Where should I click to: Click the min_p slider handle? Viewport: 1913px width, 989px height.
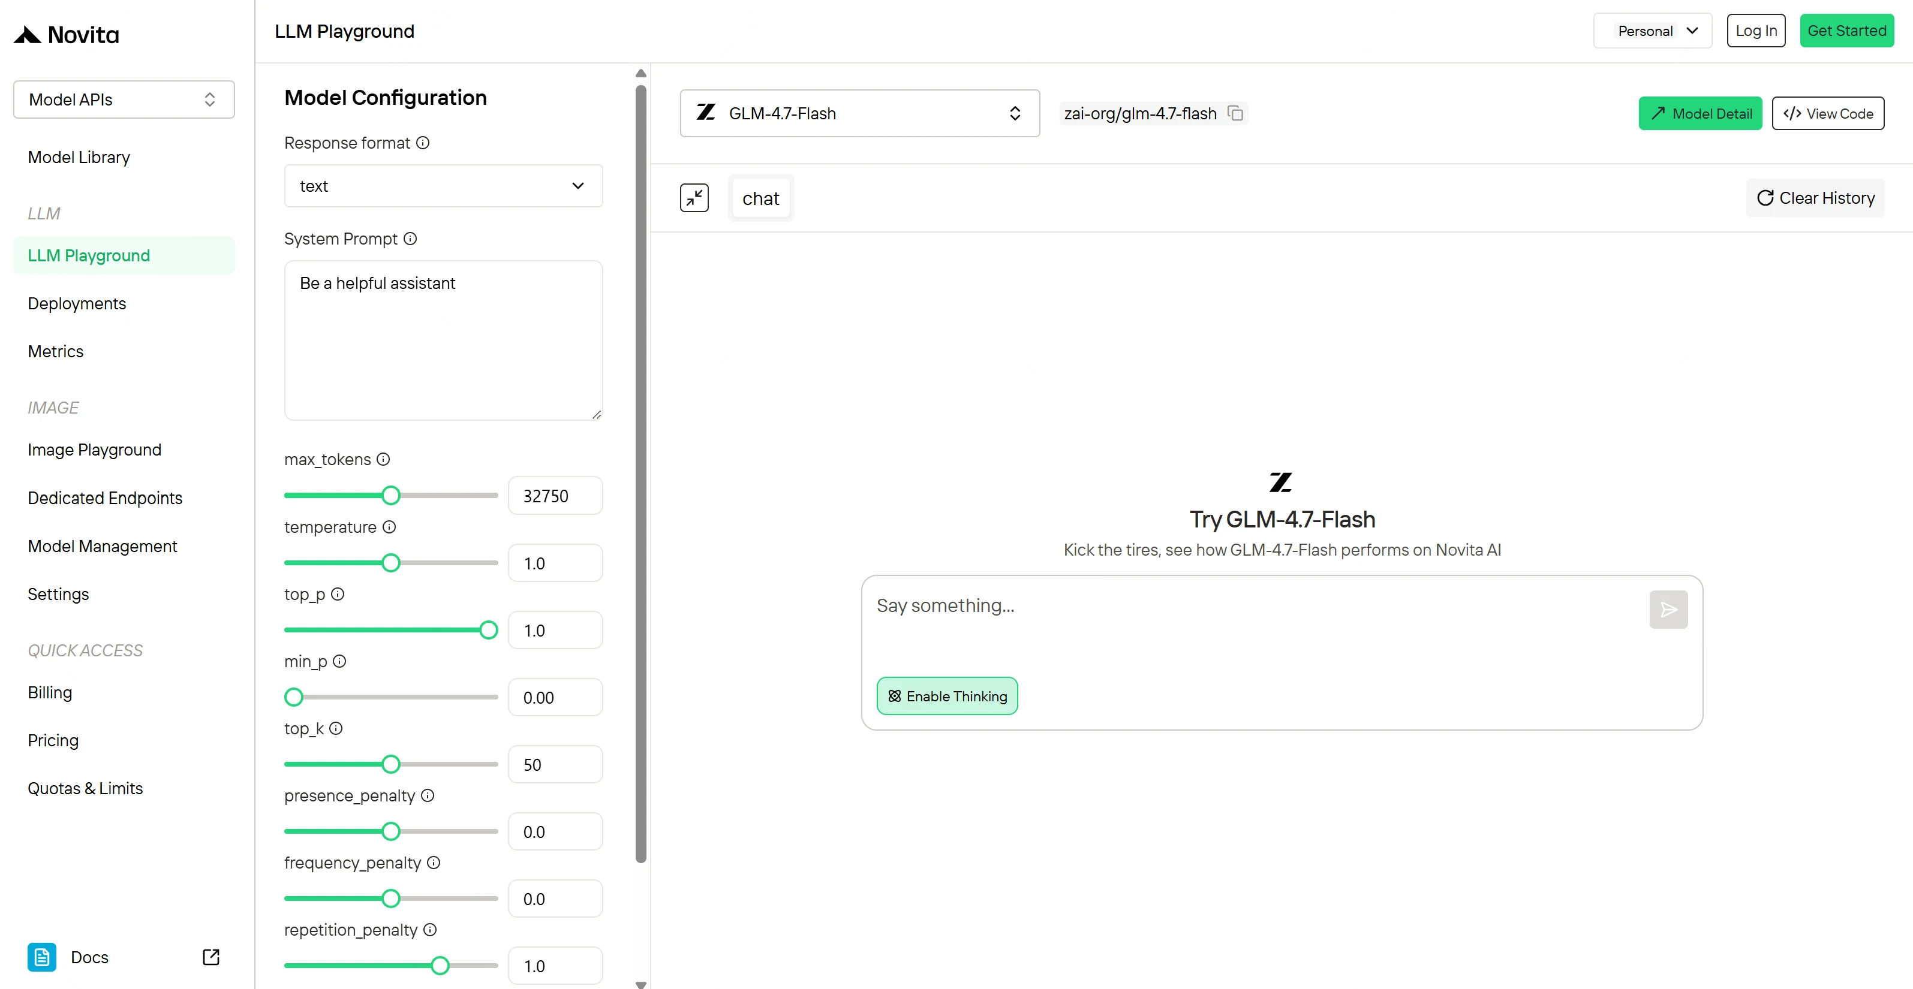tap(294, 697)
